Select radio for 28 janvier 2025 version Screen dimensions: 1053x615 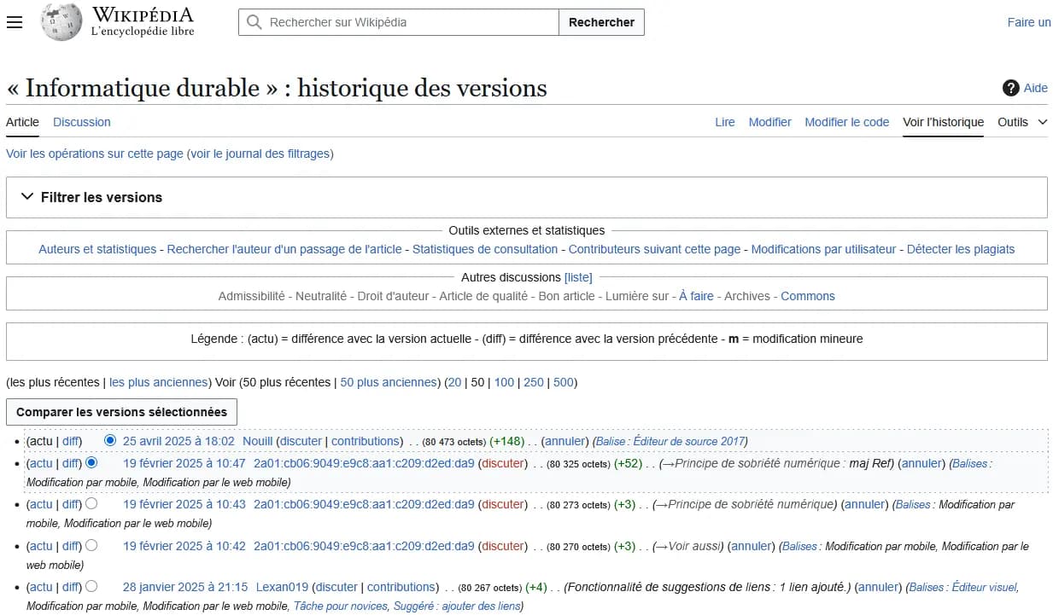pyautogui.click(x=91, y=586)
